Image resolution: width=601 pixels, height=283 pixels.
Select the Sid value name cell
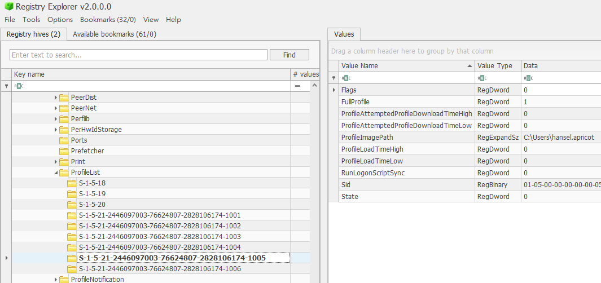click(407, 185)
